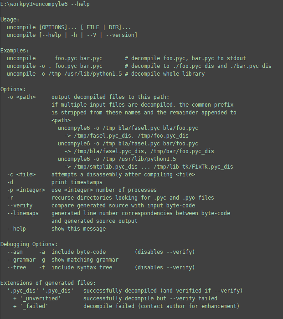Click the 'Debugging Options:' heading
Viewport: 283px width, 319px height.
(29, 244)
